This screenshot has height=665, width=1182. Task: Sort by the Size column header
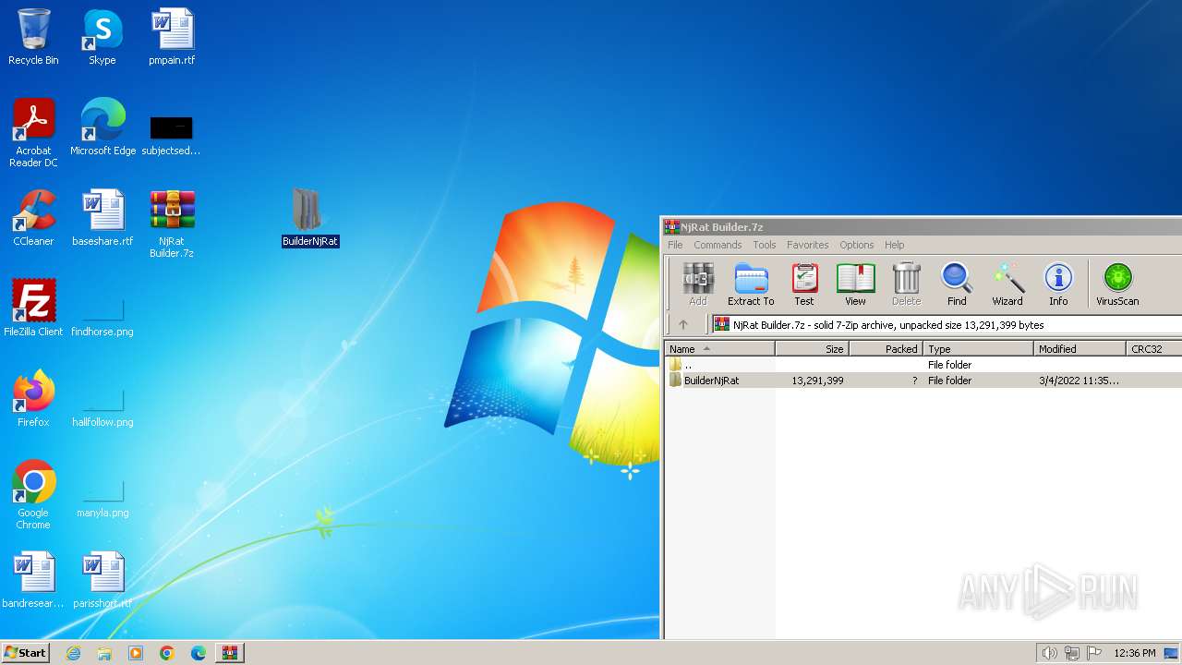(812, 348)
